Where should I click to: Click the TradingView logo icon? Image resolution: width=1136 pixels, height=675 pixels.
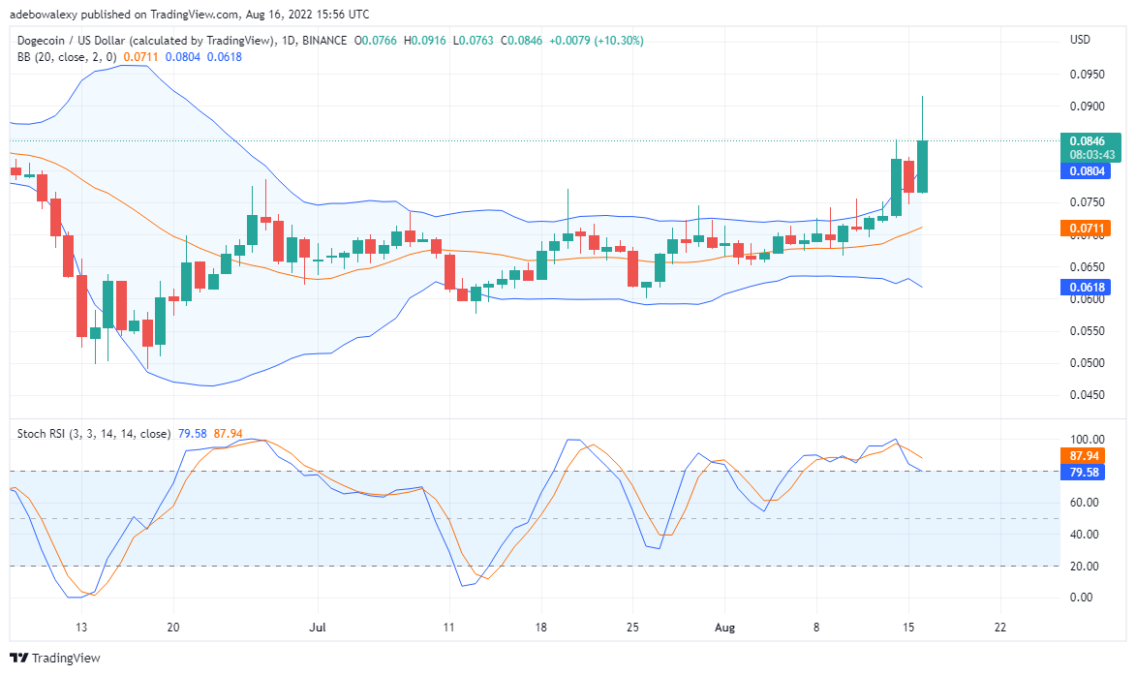[x=18, y=658]
